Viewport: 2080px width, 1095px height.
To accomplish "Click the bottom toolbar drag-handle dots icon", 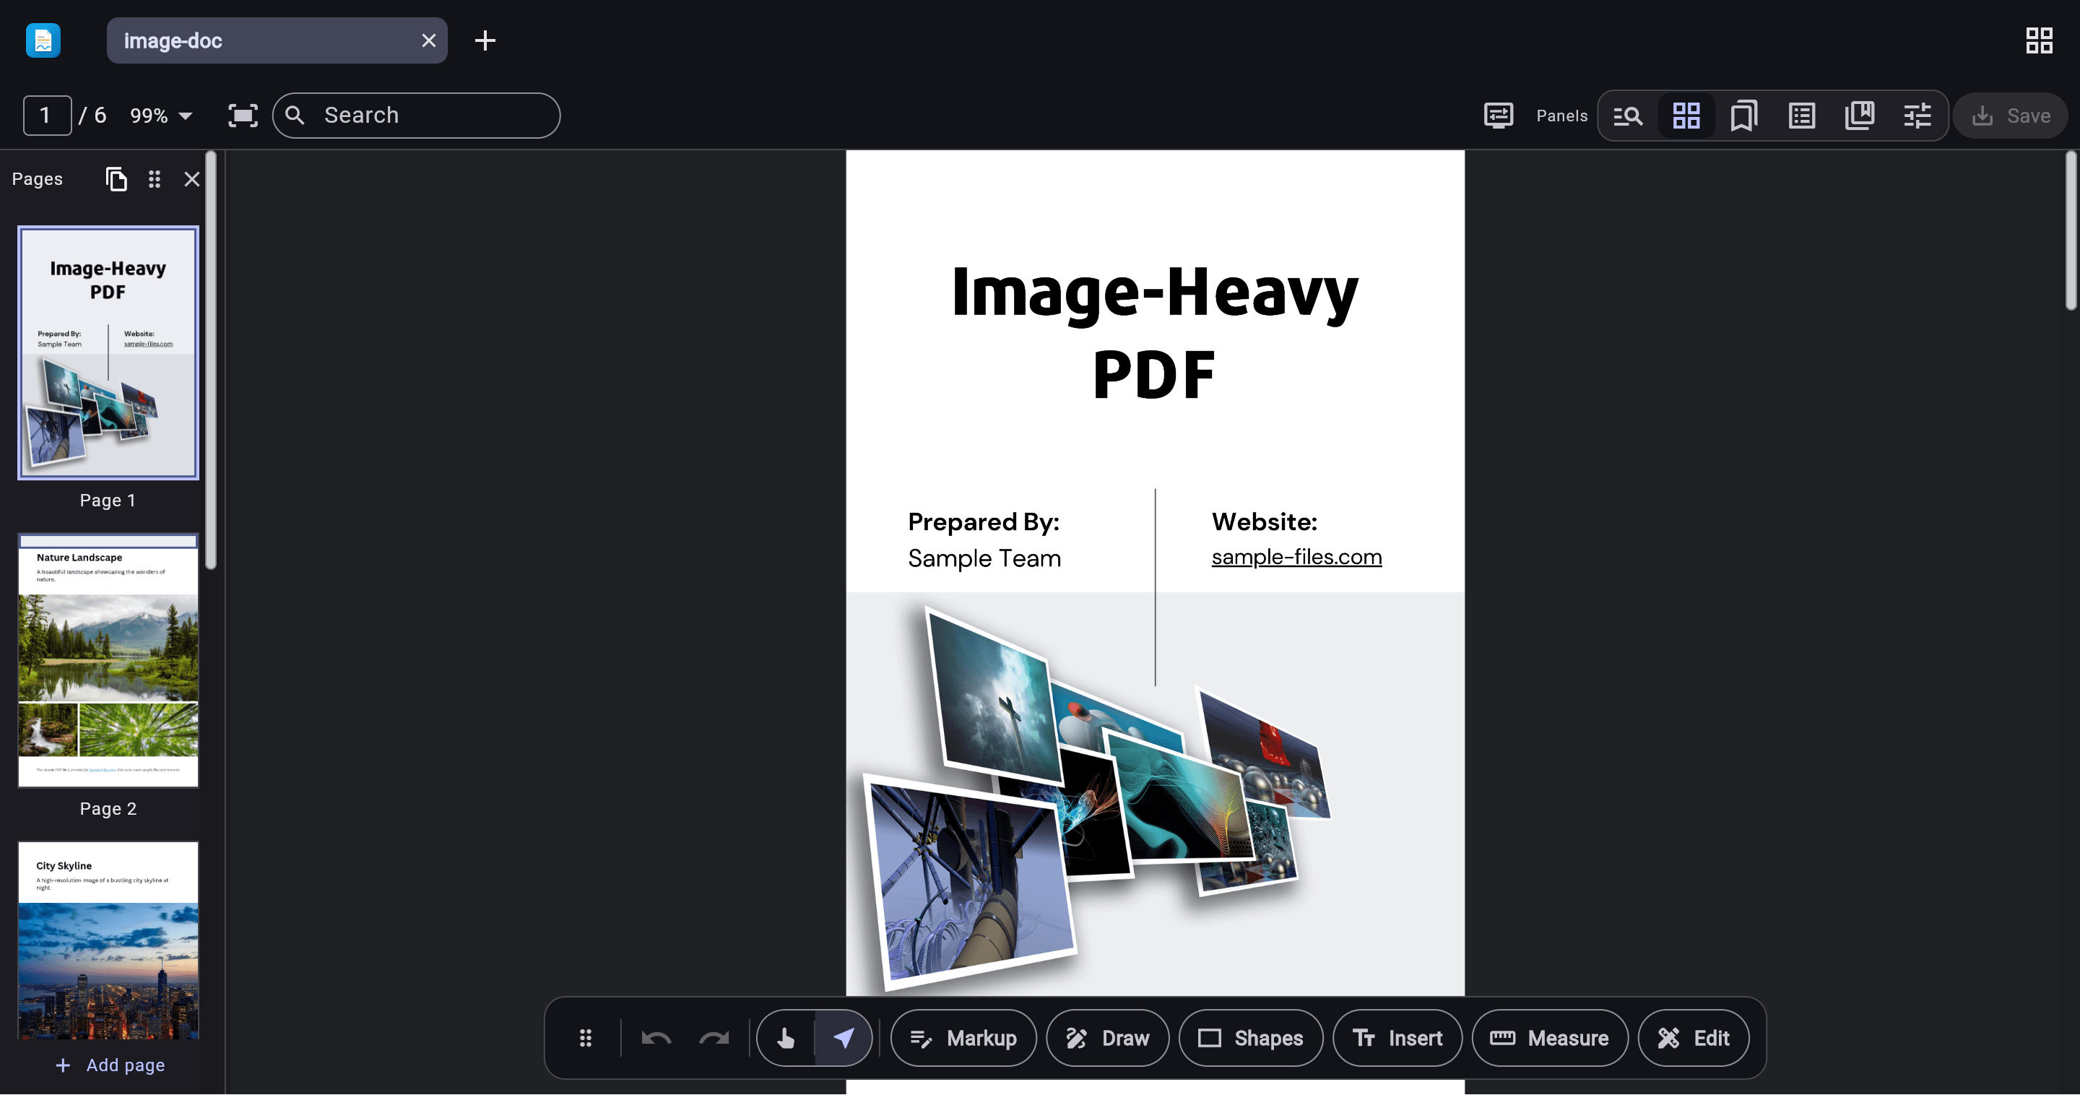I will pyautogui.click(x=586, y=1038).
